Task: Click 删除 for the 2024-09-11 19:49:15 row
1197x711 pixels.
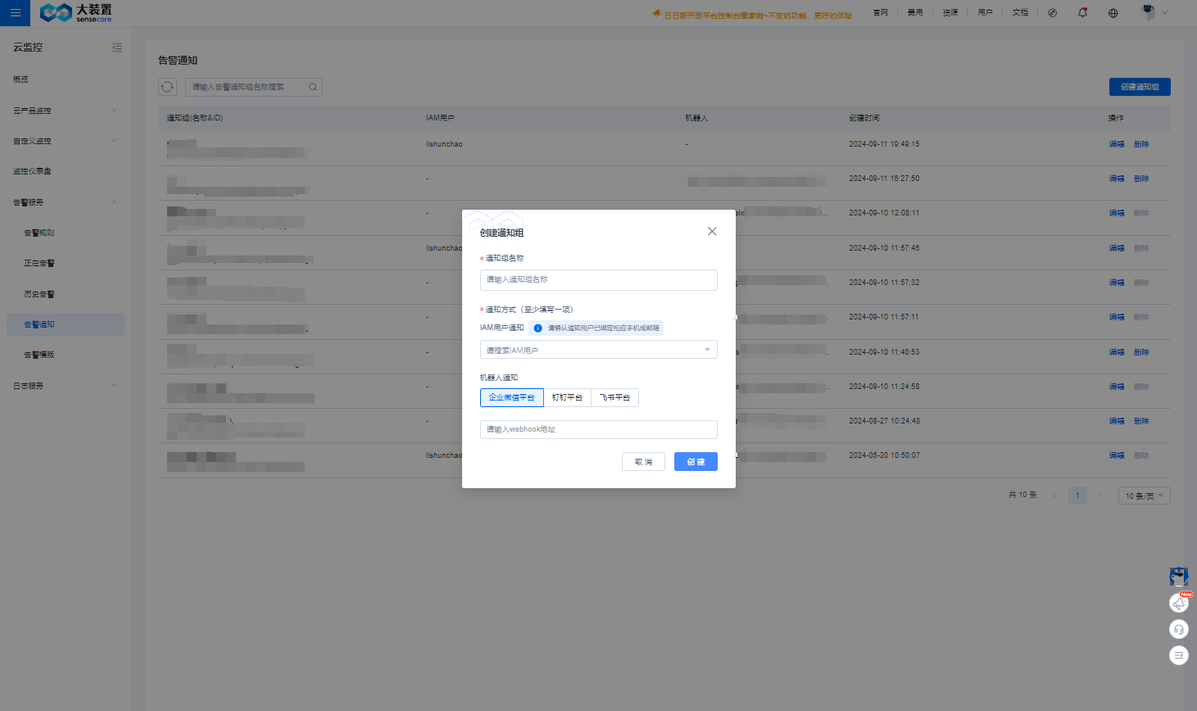Action: (x=1141, y=144)
